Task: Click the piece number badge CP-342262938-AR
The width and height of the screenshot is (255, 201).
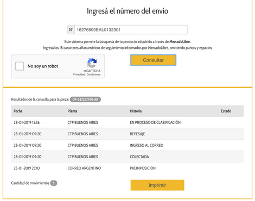Action: pyautogui.click(x=85, y=99)
